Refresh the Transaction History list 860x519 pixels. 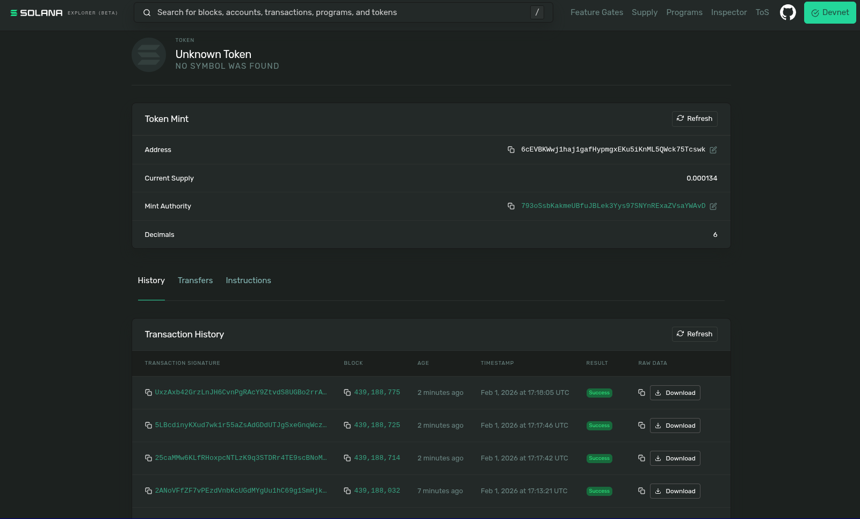tap(694, 334)
